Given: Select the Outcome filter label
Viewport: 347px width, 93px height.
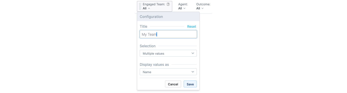Looking at the screenshot, I should [x=203, y=4].
